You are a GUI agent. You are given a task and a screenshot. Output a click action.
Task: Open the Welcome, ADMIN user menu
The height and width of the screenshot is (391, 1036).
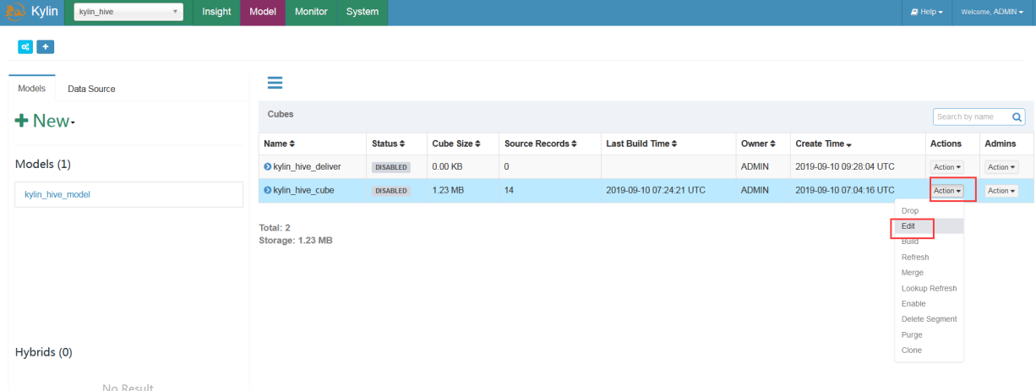(x=993, y=12)
